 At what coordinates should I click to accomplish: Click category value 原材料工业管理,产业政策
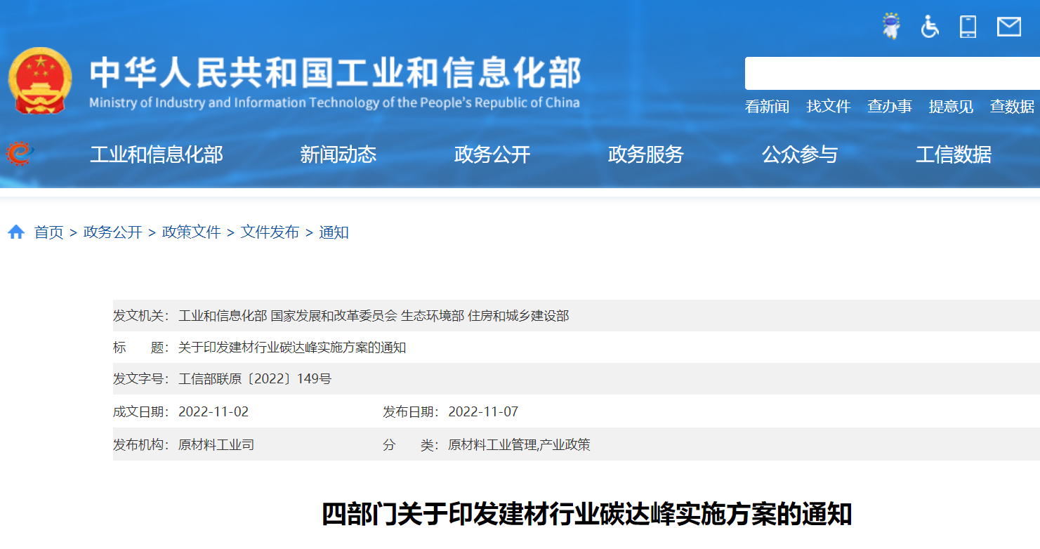[x=519, y=445]
